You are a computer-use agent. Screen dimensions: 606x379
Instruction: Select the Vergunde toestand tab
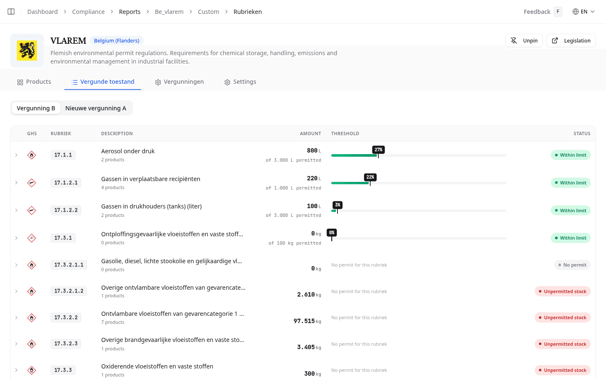[103, 82]
